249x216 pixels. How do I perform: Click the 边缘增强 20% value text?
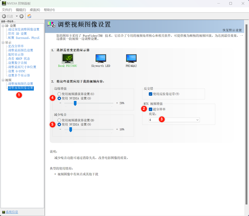pyautogui.click(x=122, y=103)
